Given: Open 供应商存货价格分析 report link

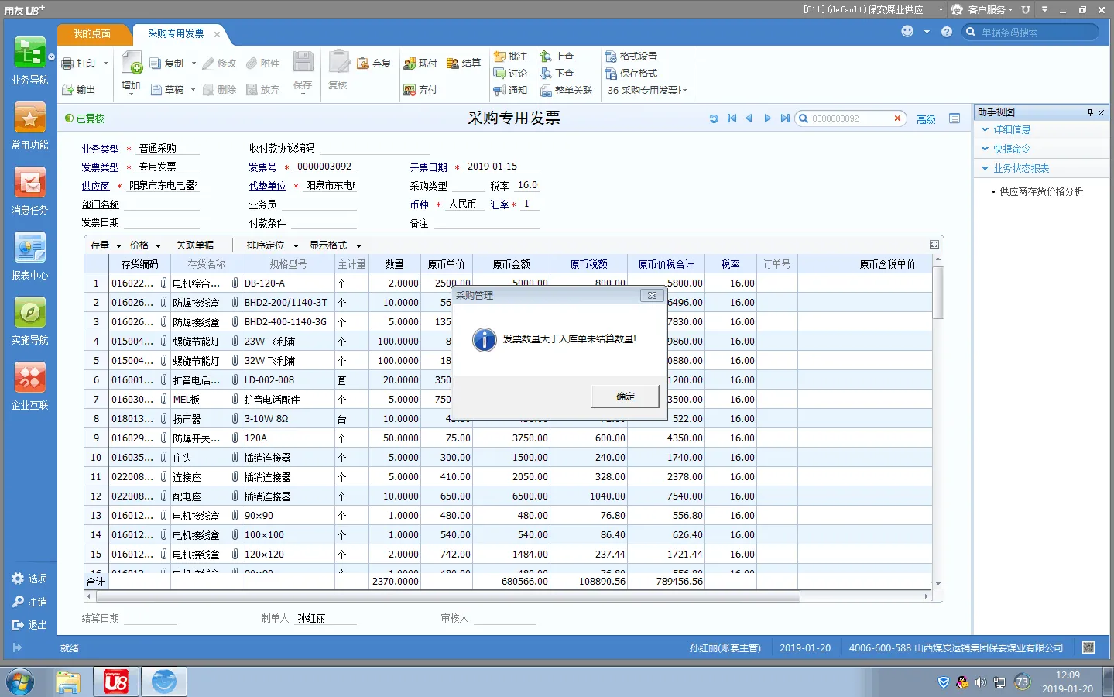Looking at the screenshot, I should point(1041,191).
